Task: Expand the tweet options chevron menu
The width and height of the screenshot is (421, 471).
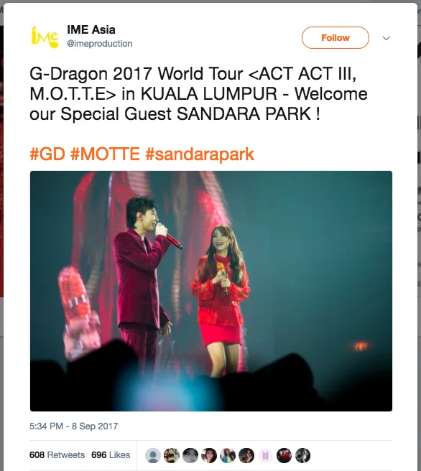Action: point(386,38)
